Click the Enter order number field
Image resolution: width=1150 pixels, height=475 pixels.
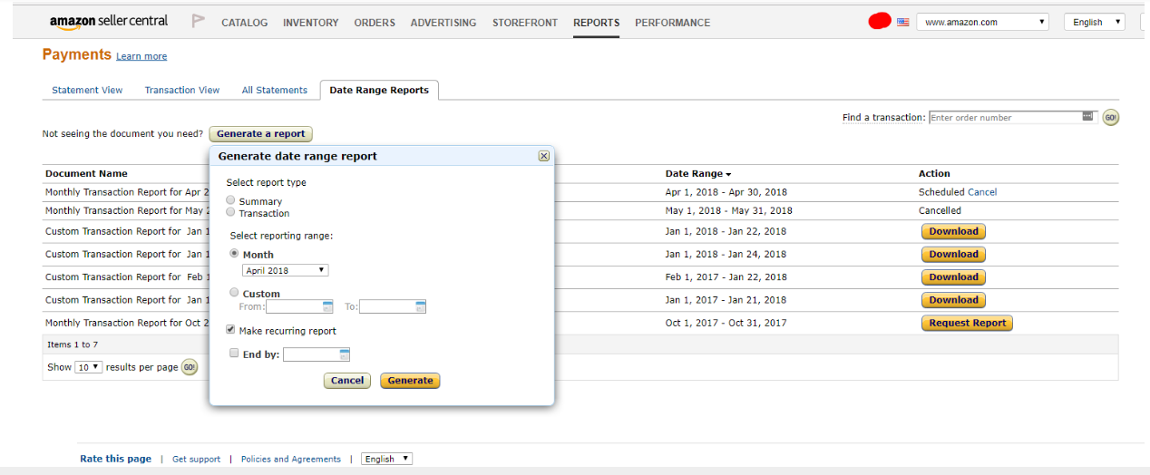point(1005,118)
